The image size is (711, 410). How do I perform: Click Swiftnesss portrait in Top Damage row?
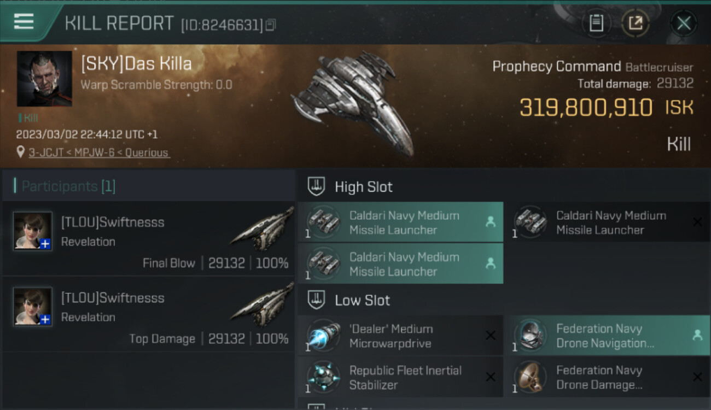(33, 306)
